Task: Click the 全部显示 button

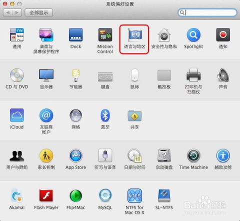Action: (x=38, y=12)
